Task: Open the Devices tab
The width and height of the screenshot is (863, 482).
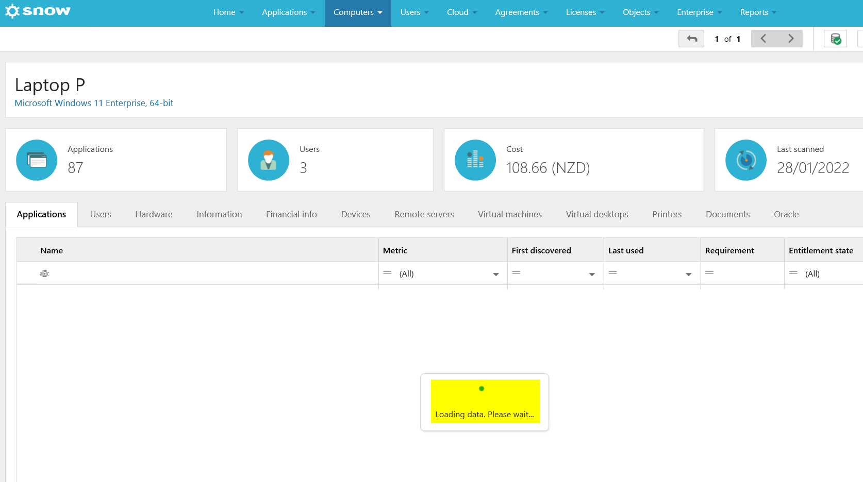Action: point(356,214)
